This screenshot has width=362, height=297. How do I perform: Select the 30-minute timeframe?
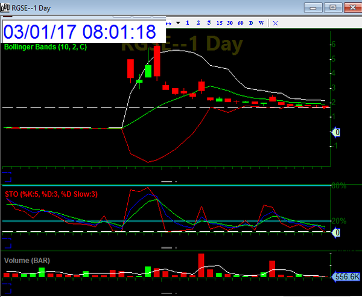click(230, 23)
